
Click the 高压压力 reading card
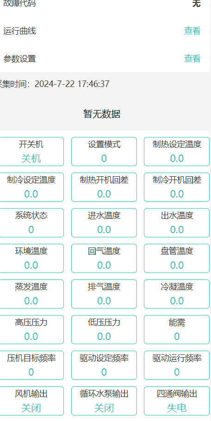31,330
